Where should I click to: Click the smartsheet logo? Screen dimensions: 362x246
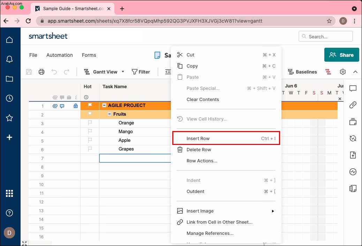[48, 36]
